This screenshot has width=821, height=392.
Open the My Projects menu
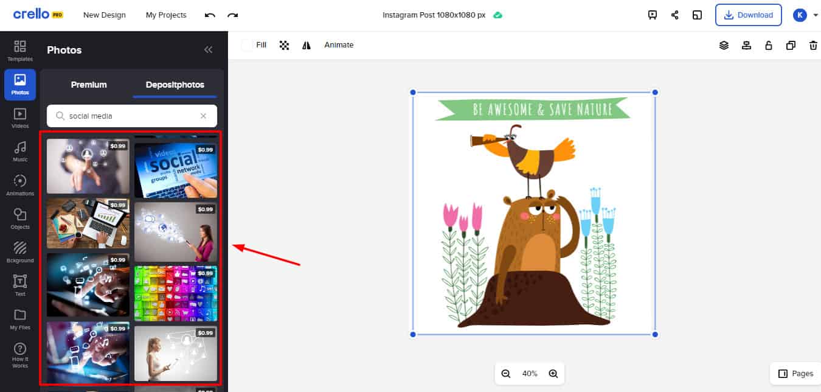click(x=166, y=15)
